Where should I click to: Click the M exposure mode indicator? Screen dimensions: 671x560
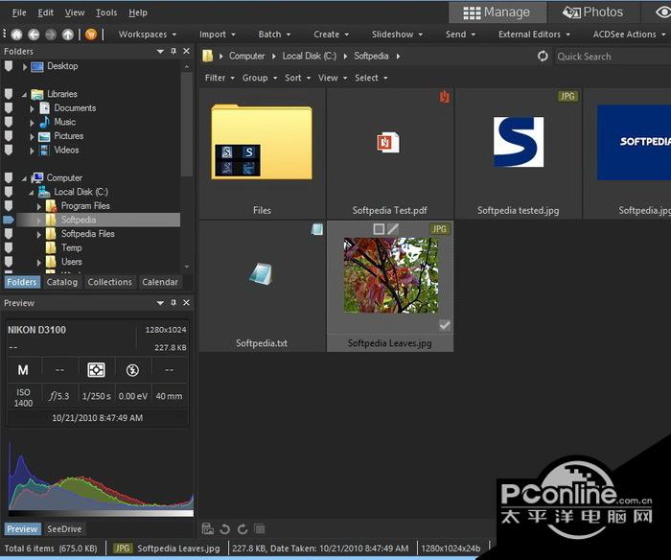pyautogui.click(x=23, y=370)
